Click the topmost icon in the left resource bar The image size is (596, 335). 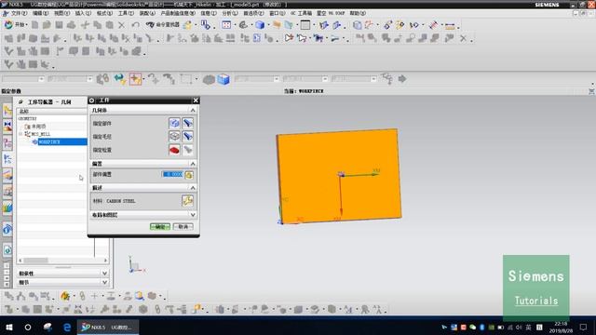7,111
